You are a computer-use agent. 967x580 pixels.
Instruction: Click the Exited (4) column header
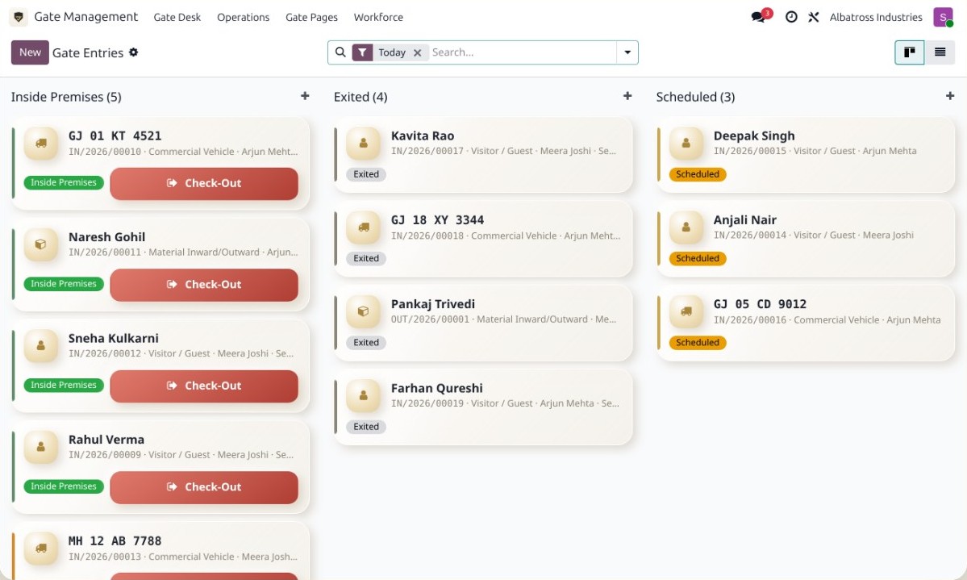click(x=361, y=97)
